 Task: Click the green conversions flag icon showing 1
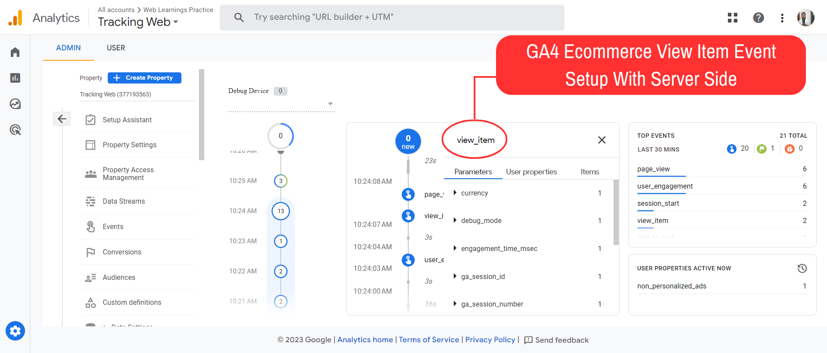coord(762,149)
